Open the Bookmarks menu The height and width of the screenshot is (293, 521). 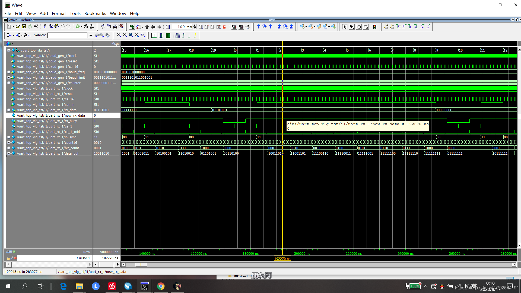tap(94, 13)
